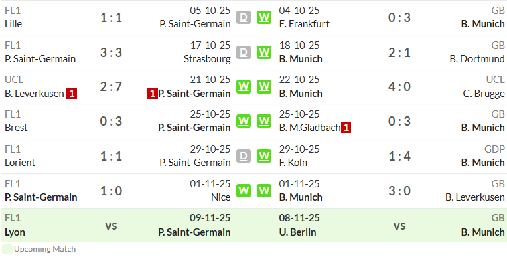Screen dimensions: 507x269
Task: Click the draw badge next to Strasbourg
Action: point(244,52)
